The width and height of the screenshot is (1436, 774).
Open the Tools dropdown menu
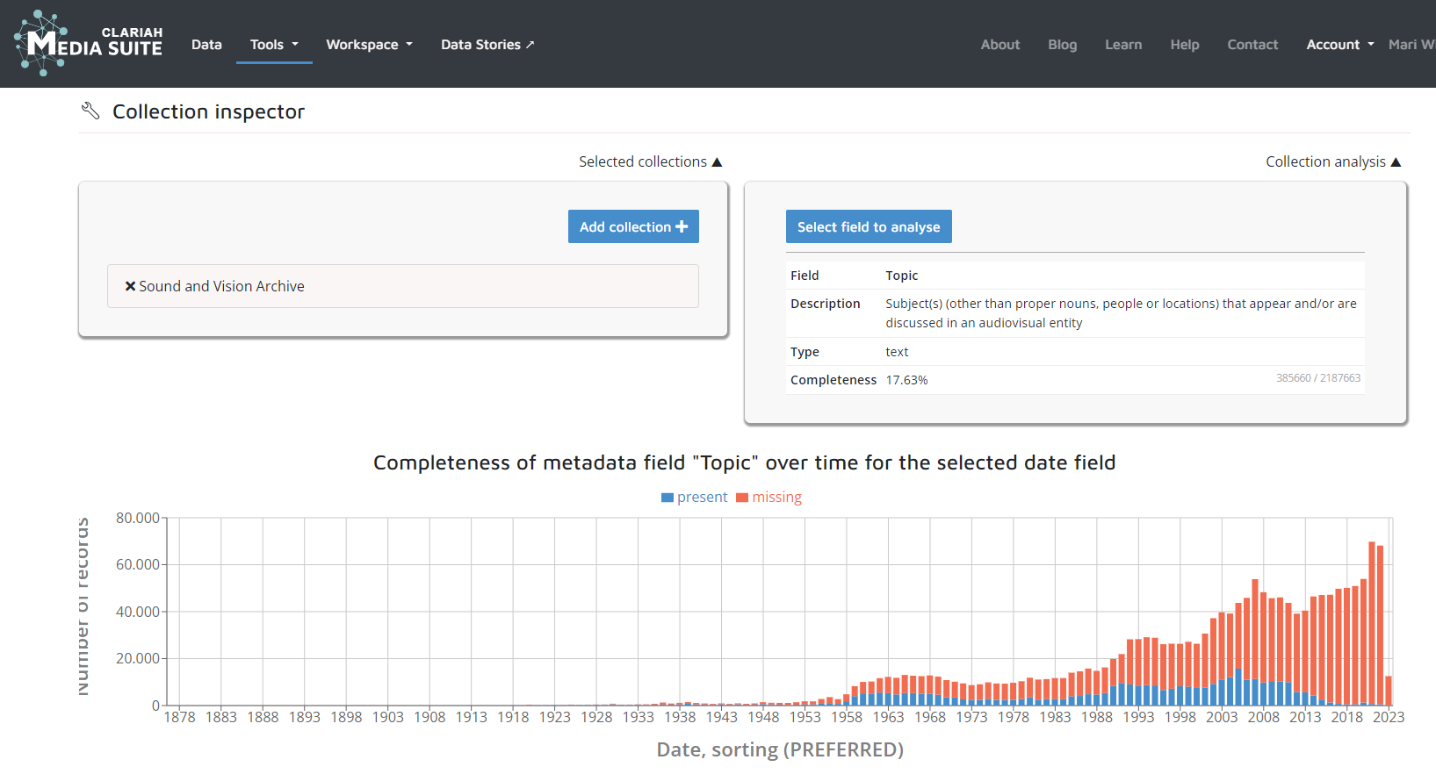tap(274, 45)
